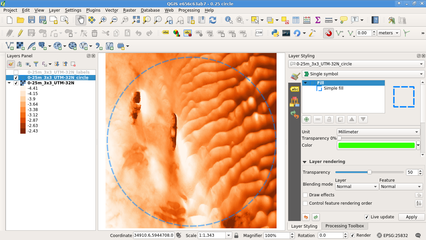Open the layer styling dock from Layers Panel

(11, 64)
